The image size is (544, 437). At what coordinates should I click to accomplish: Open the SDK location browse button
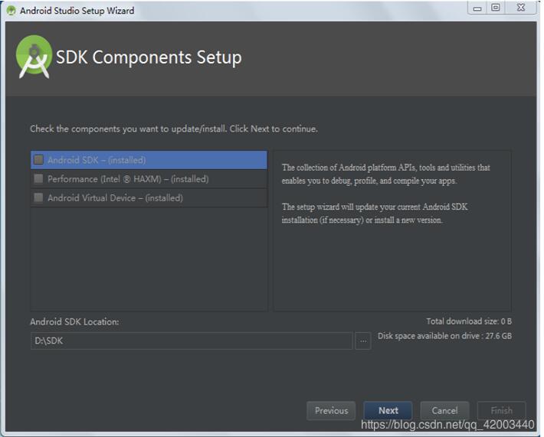(363, 341)
